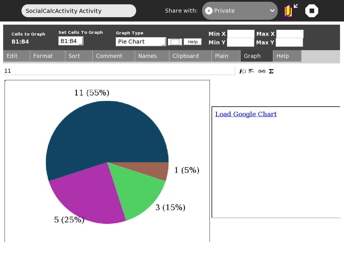Click the '1 (5%)' pie label
The image size is (344, 258).
point(187,170)
